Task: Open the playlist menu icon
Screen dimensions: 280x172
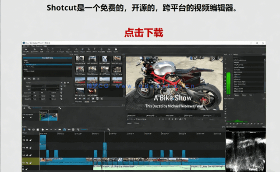Action: [102, 99]
